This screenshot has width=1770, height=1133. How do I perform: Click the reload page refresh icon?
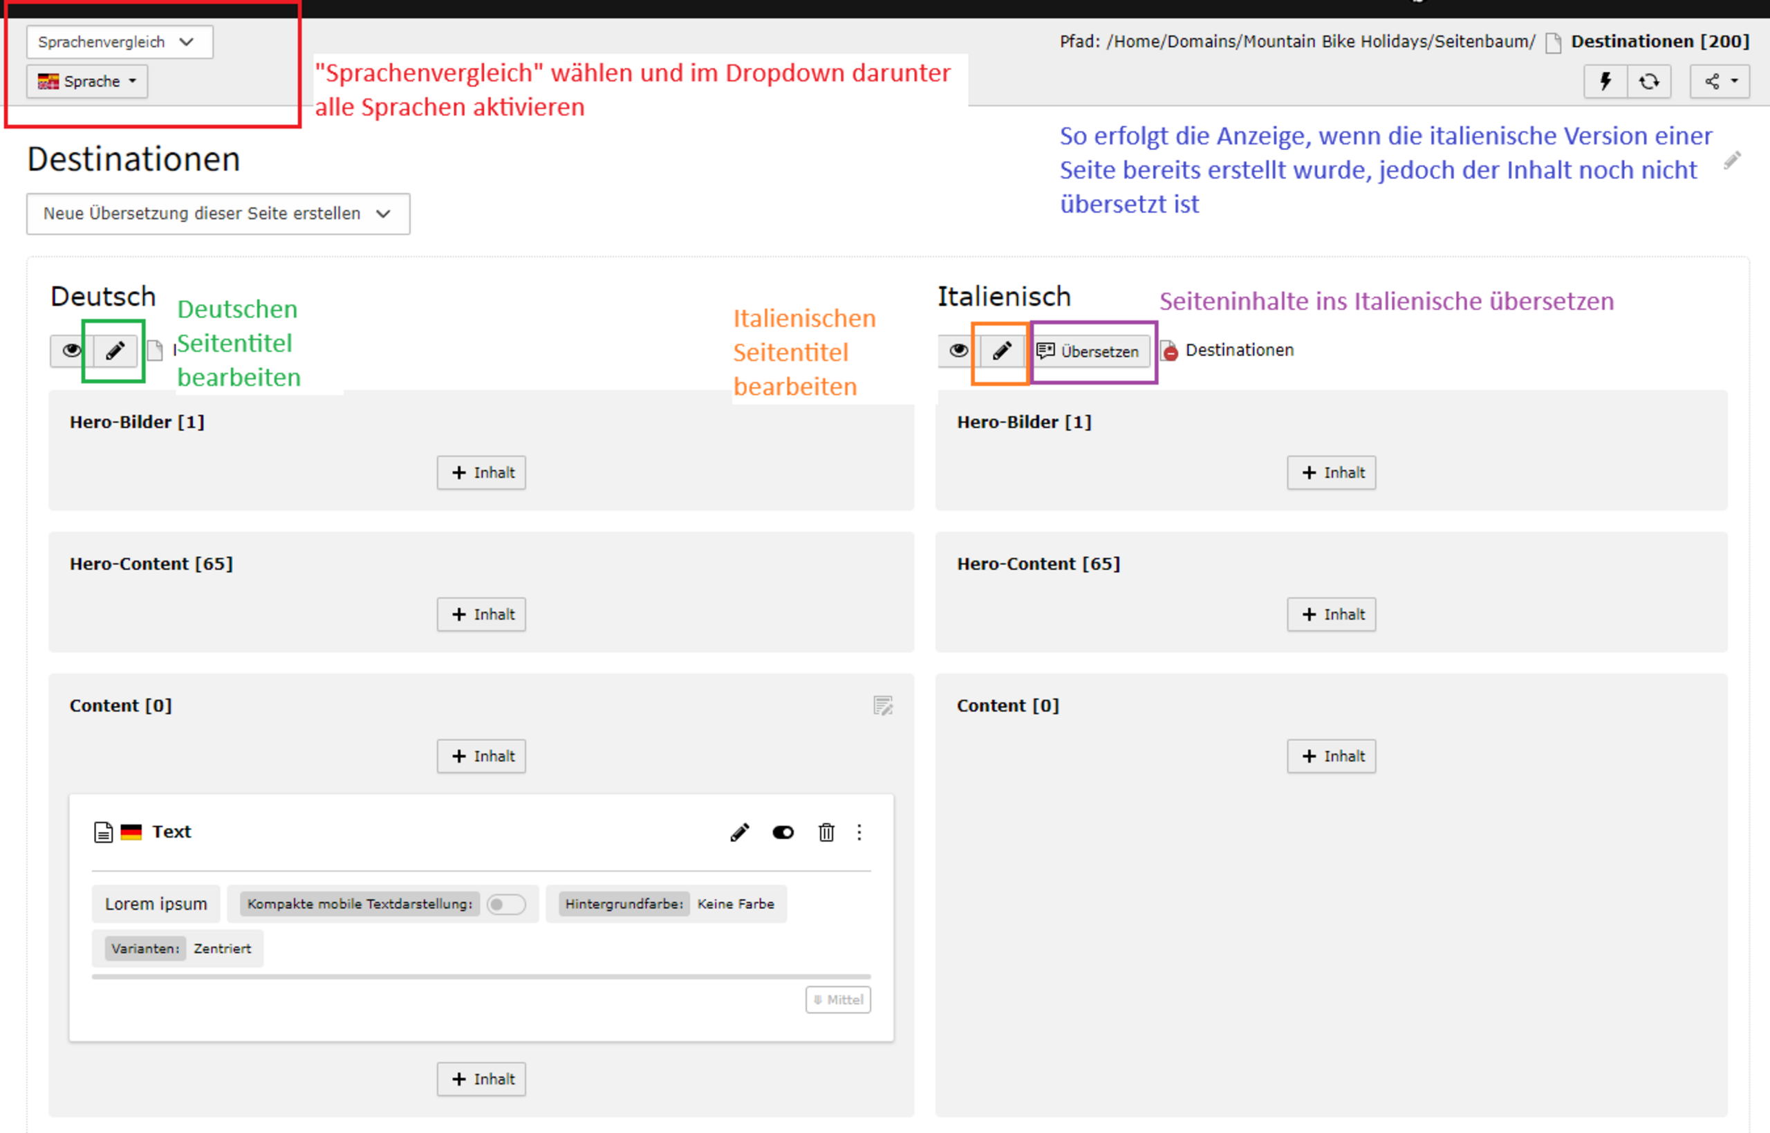pyautogui.click(x=1649, y=81)
